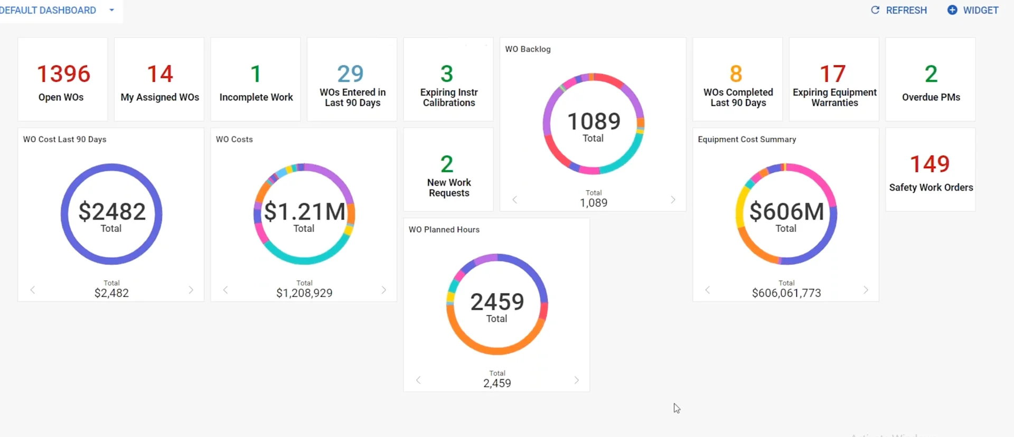This screenshot has height=437, width=1014.
Task: Open the Overdue PMs tile
Action: 931,79
